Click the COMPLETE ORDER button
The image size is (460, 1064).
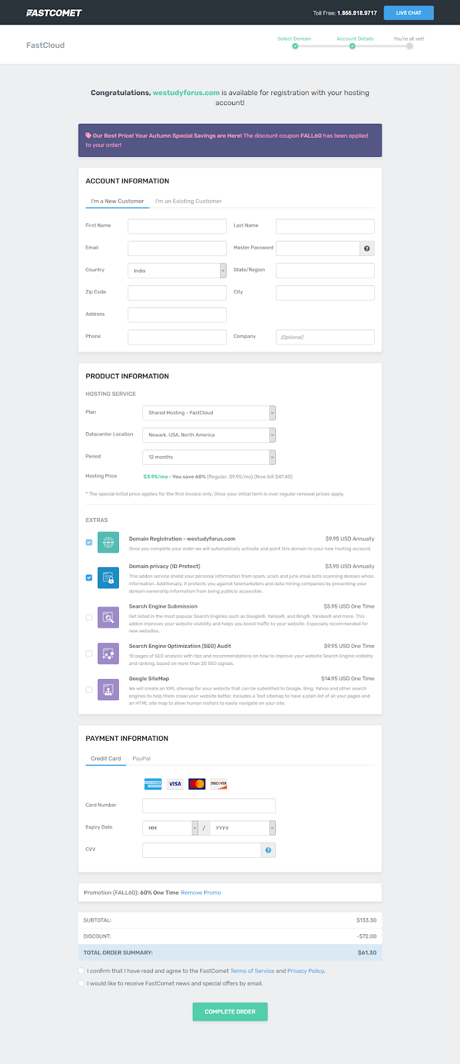point(230,1011)
